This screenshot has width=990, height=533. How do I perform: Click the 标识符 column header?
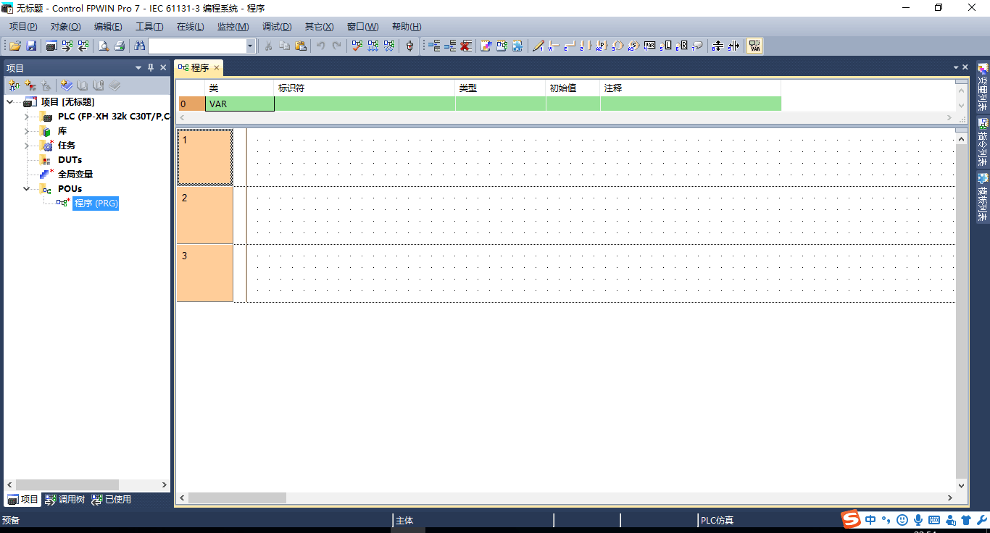pyautogui.click(x=365, y=88)
